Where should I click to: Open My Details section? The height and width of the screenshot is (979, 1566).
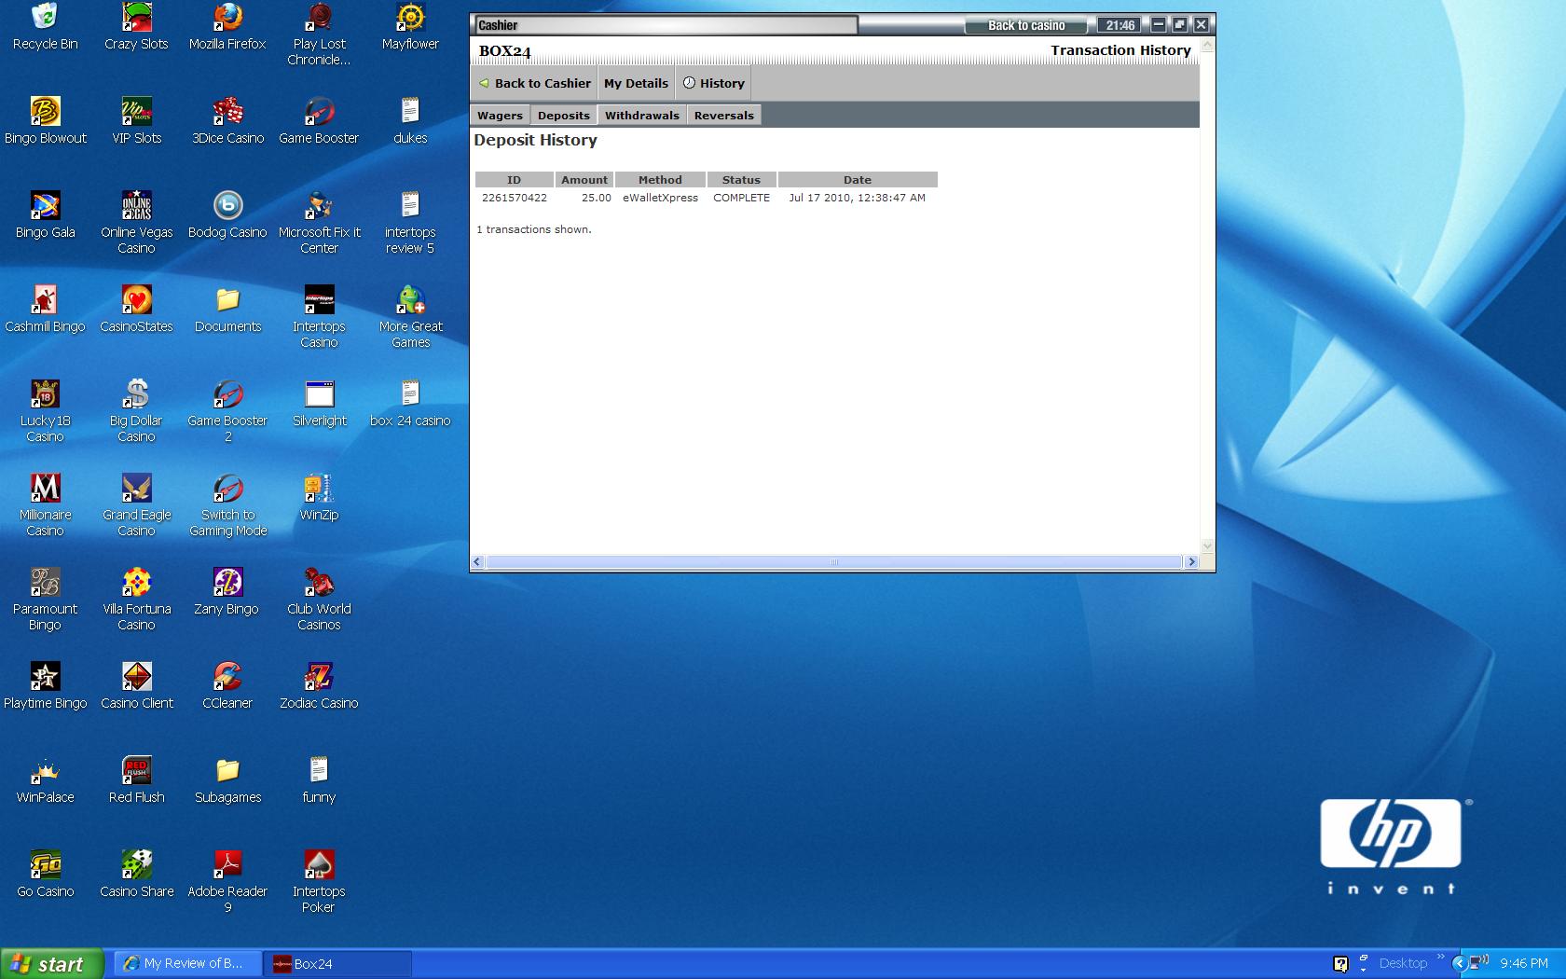coord(636,83)
